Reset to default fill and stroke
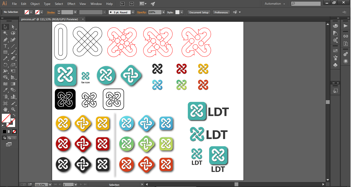The image size is (351, 187). click(3, 126)
